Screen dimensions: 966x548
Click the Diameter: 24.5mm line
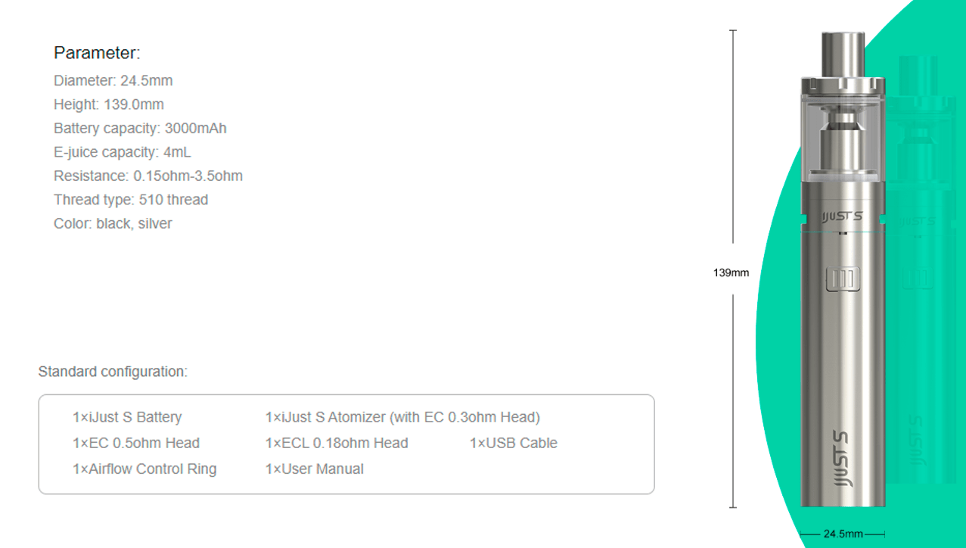tap(113, 80)
